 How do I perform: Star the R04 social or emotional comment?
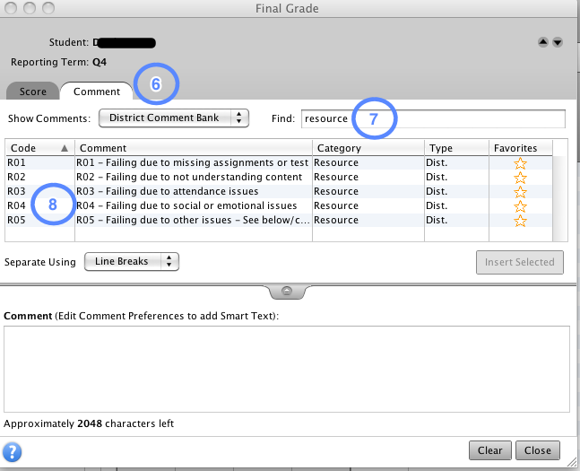pos(520,206)
